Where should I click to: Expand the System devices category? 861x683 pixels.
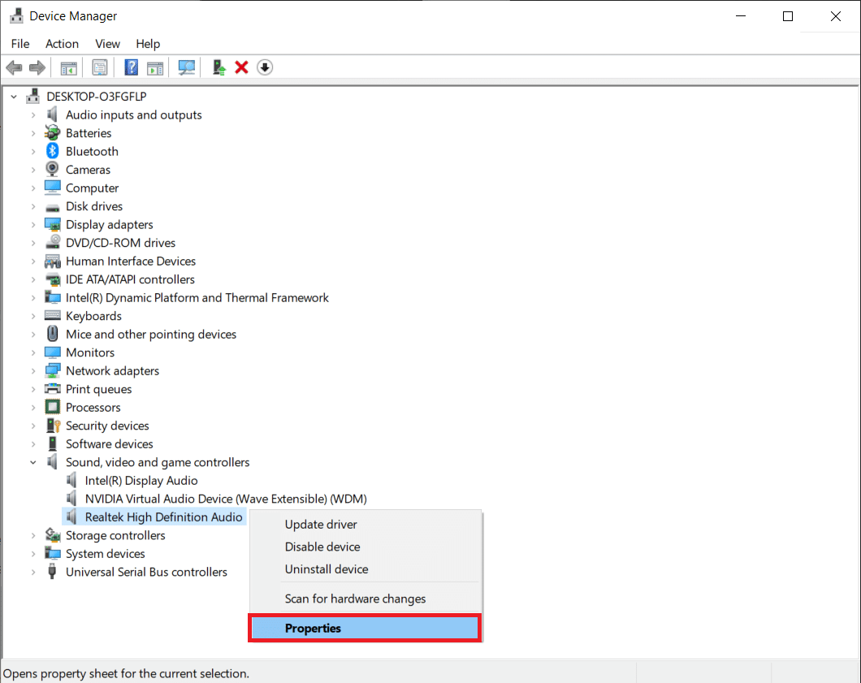click(33, 553)
